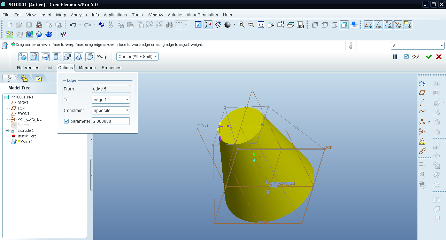446x240 pixels.
Task: Click the Regenerate model icon
Action: [x=101, y=25]
